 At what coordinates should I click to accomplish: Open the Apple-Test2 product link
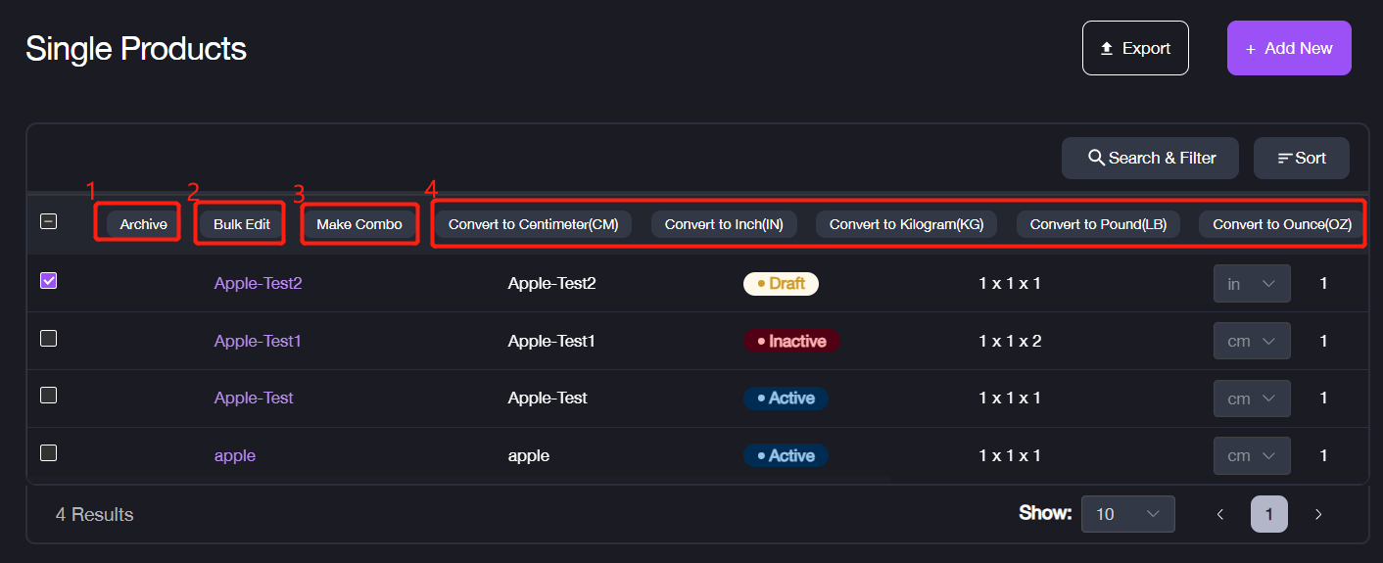click(x=258, y=283)
